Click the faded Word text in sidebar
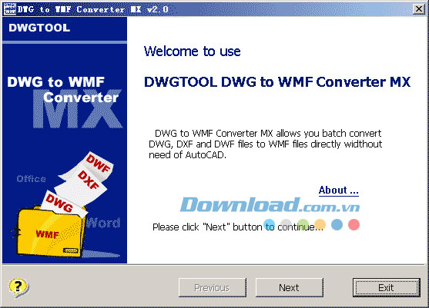The height and width of the screenshot is (308, 429). pos(103,223)
